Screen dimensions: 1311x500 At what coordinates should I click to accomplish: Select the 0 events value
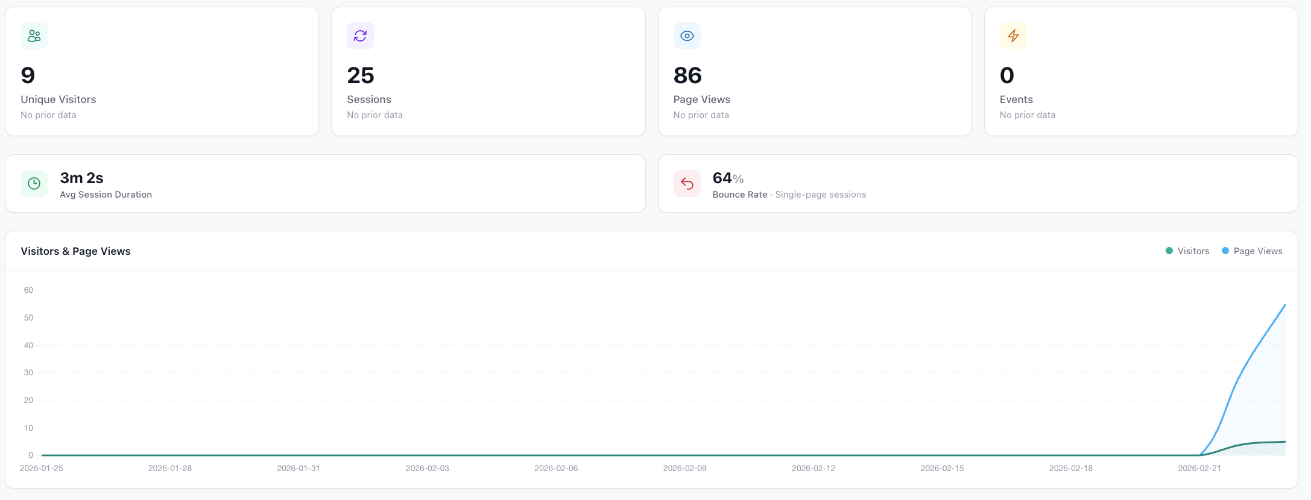coord(1007,75)
